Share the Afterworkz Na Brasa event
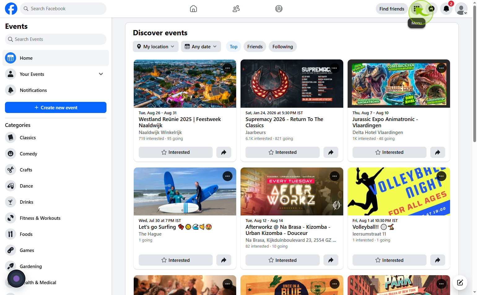This screenshot has height=295, width=477. click(x=331, y=260)
